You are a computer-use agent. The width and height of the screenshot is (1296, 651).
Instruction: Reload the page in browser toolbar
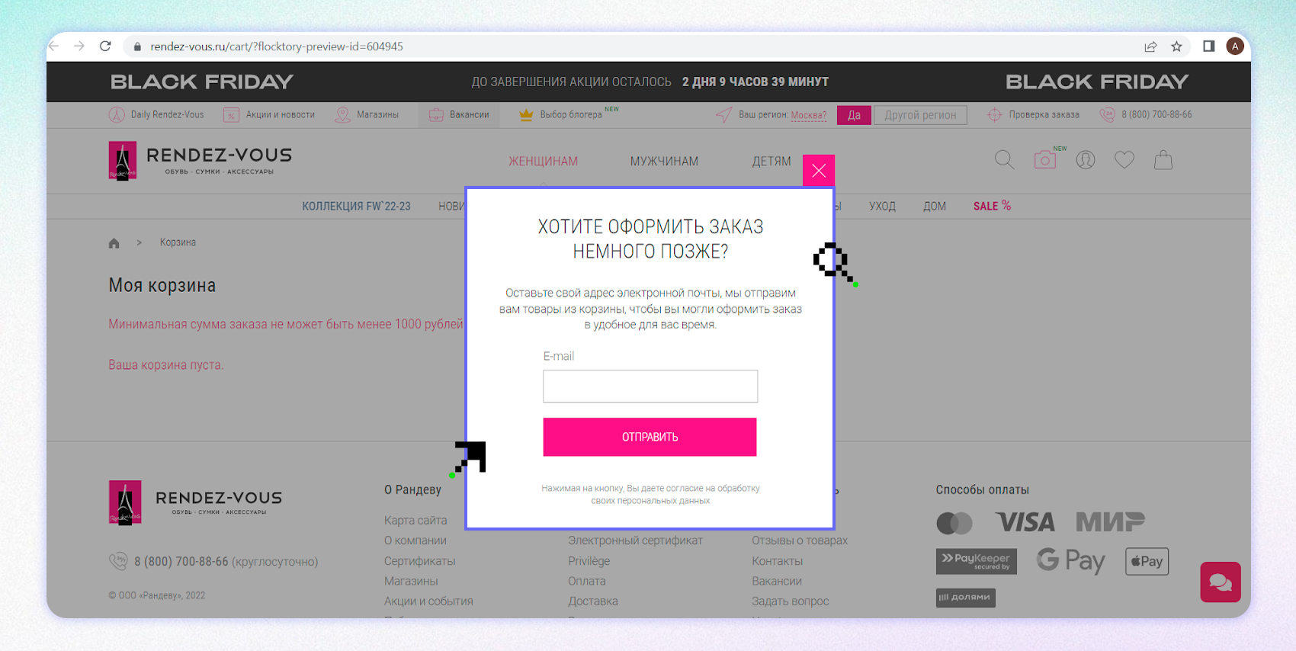pos(105,46)
